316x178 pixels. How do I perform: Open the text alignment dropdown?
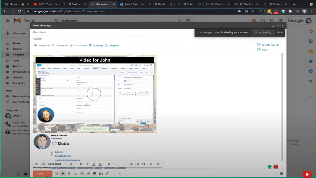click(x=111, y=164)
